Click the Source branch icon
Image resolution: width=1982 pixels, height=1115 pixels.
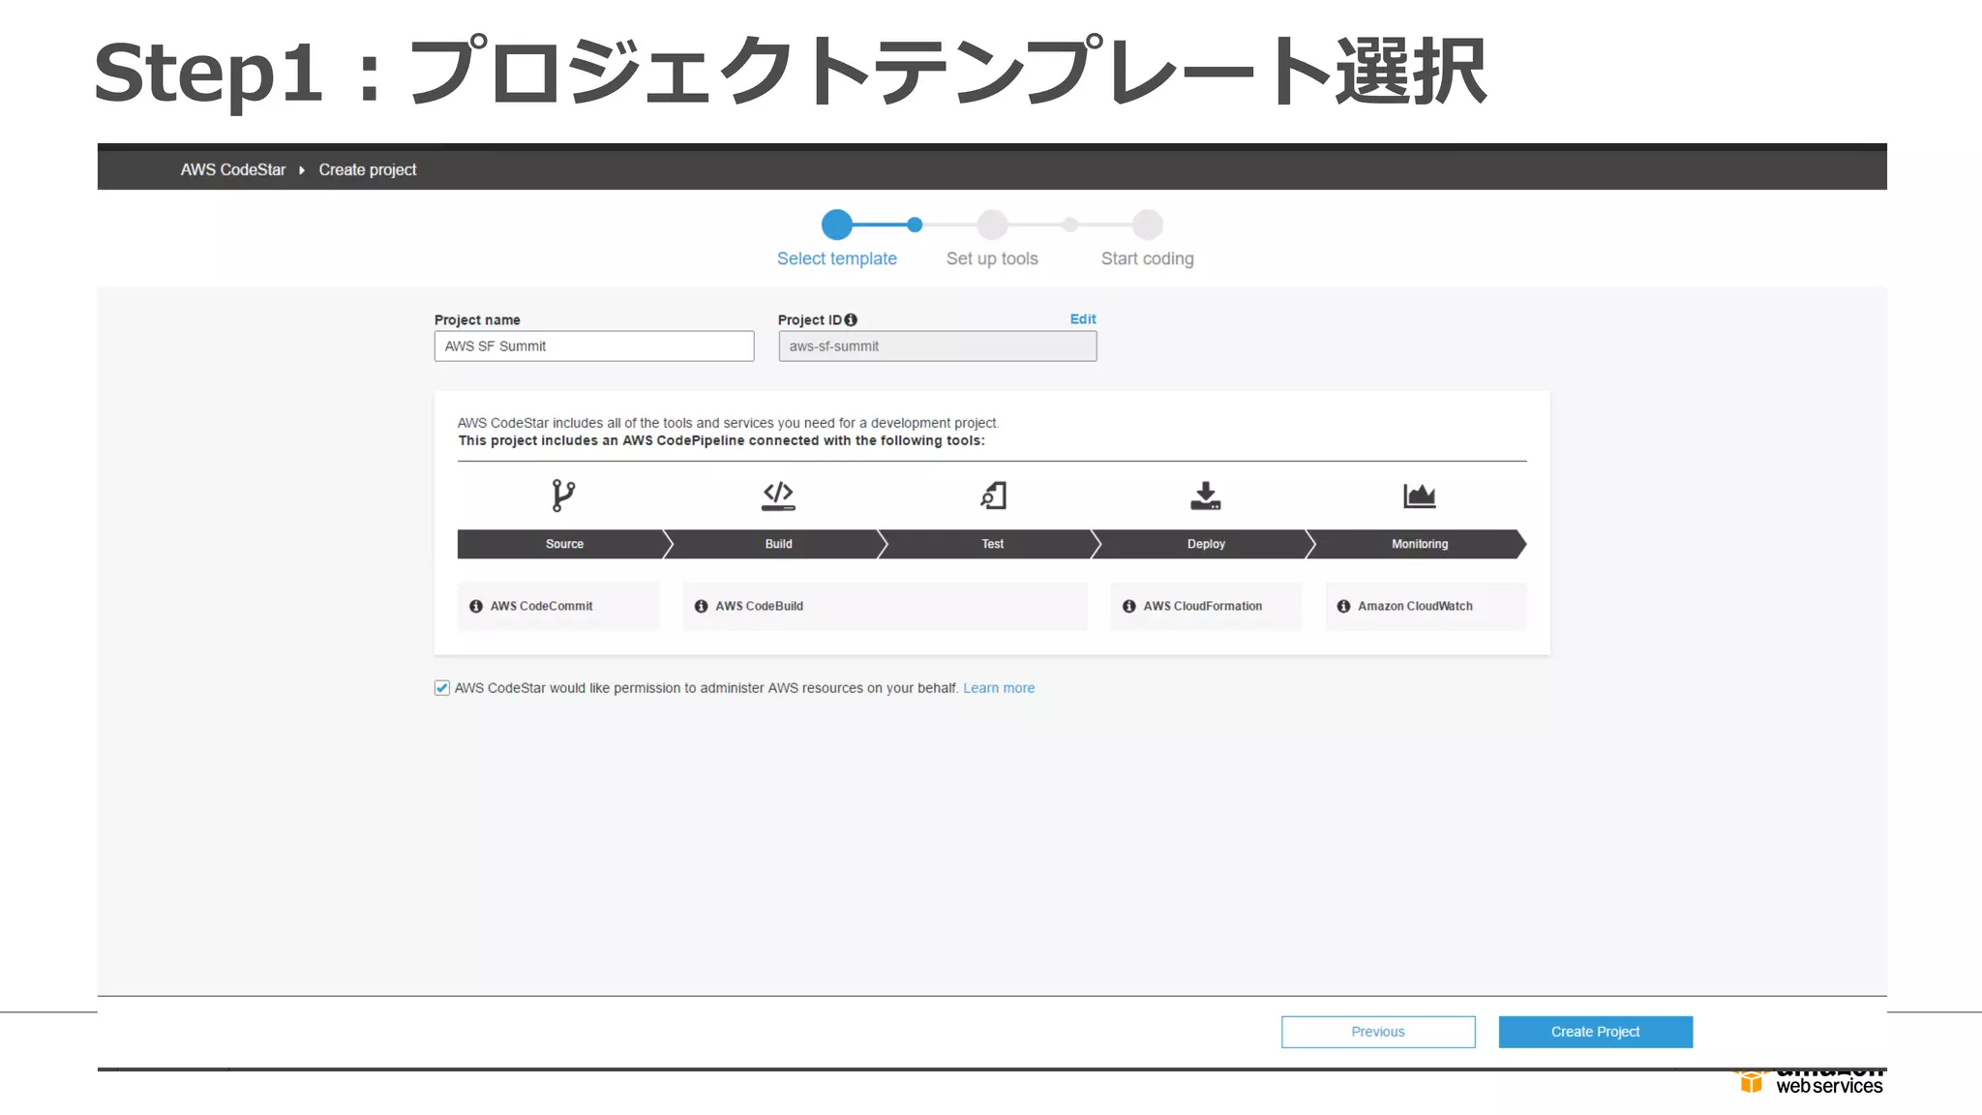point(563,496)
